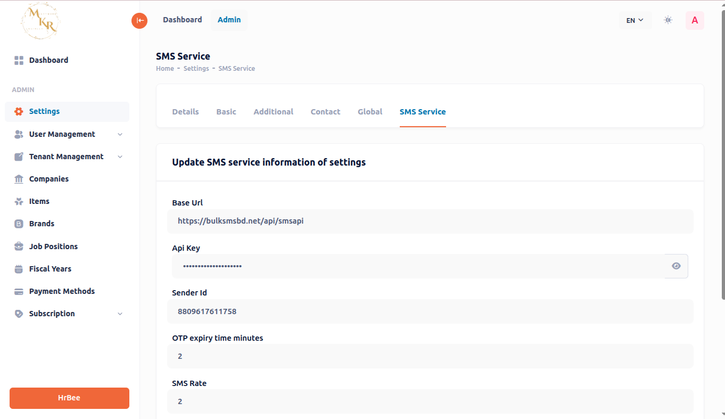Click the Payment Methods card icon
This screenshot has width=725, height=419.
pyautogui.click(x=19, y=291)
